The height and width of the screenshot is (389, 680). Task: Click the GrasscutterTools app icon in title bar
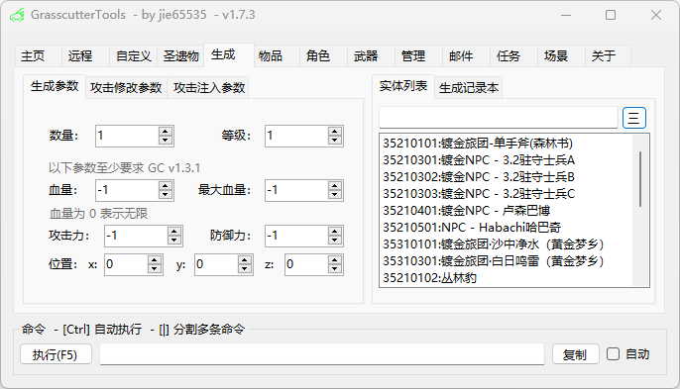[x=17, y=15]
